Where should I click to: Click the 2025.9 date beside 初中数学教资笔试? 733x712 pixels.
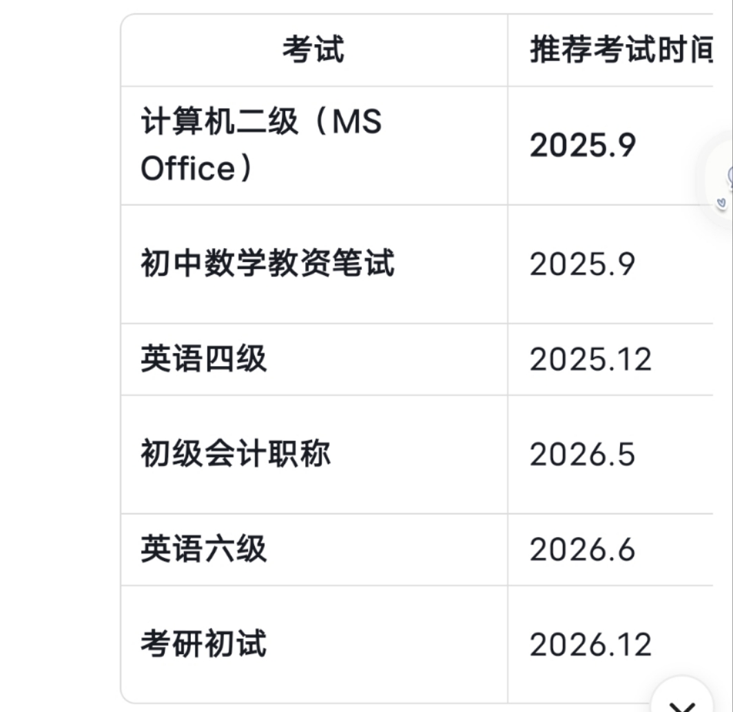[583, 264]
